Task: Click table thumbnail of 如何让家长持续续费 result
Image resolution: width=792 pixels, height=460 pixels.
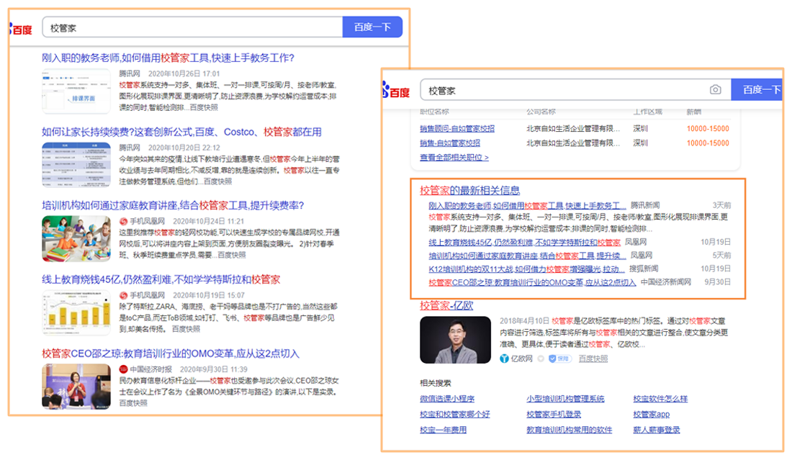Action: (x=76, y=165)
